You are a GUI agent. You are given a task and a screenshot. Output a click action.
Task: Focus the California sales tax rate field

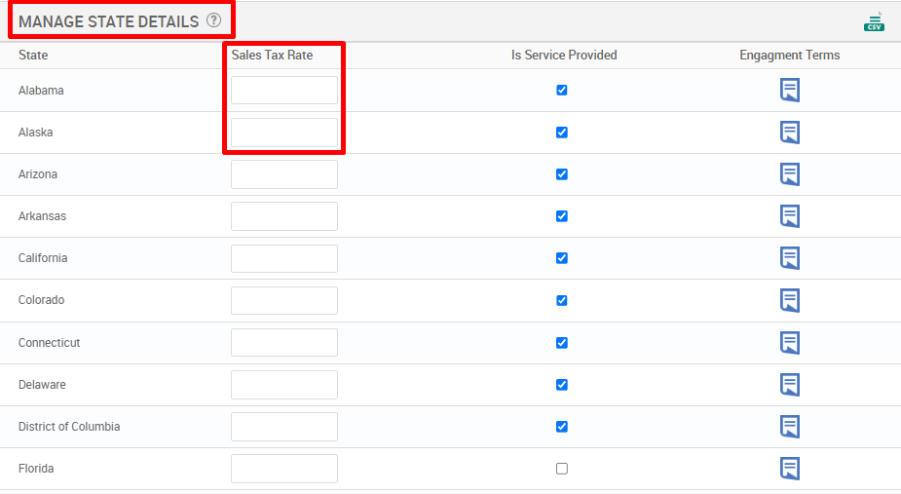click(284, 258)
